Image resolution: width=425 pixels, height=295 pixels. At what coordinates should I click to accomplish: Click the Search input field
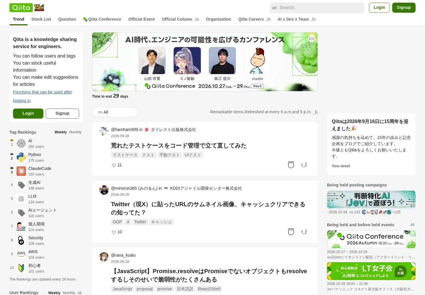(x=317, y=8)
